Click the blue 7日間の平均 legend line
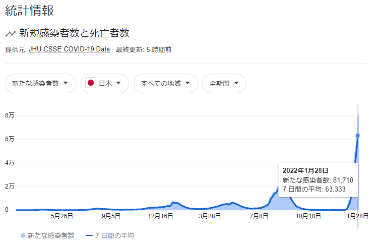 [90, 235]
